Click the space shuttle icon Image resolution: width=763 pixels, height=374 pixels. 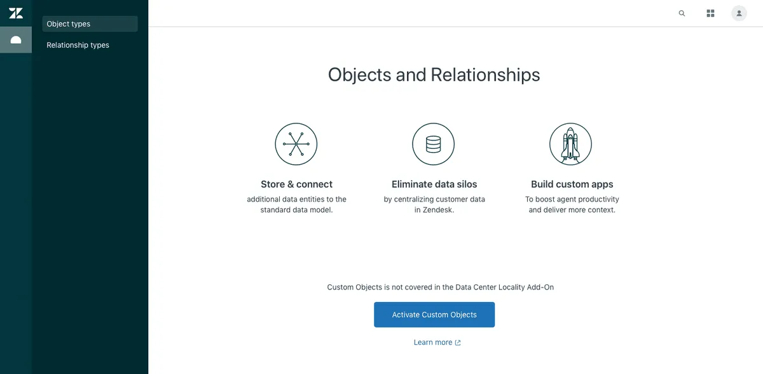pos(570,144)
